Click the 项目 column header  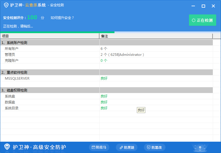pos(50,36)
